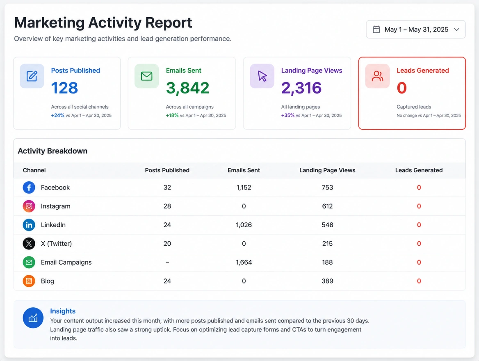
Task: Click the 3,842 emails sent value
Action: 187,88
